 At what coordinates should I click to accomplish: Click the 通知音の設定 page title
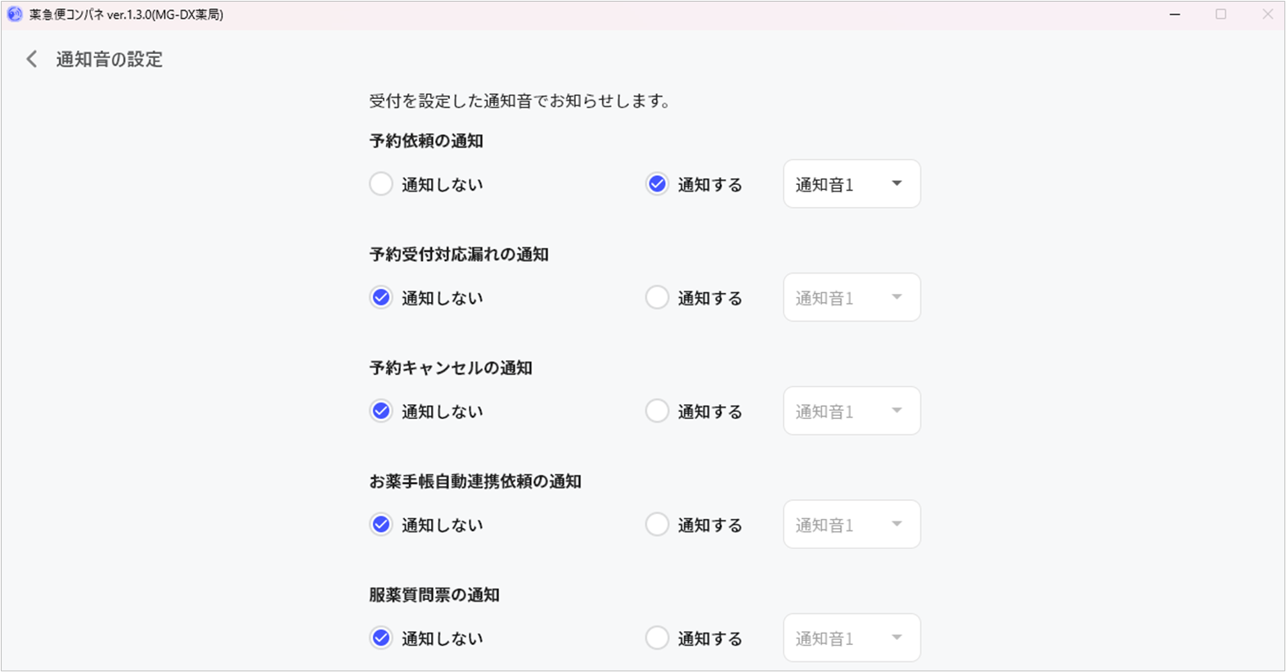click(110, 59)
